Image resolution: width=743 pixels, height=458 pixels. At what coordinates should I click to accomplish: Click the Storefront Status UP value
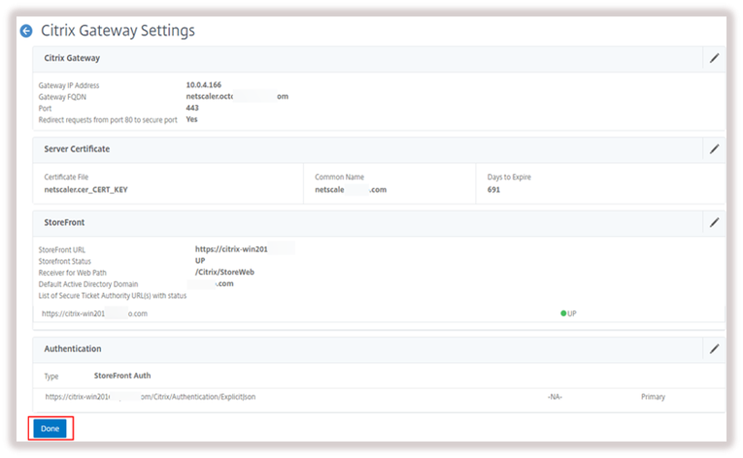[x=200, y=260]
